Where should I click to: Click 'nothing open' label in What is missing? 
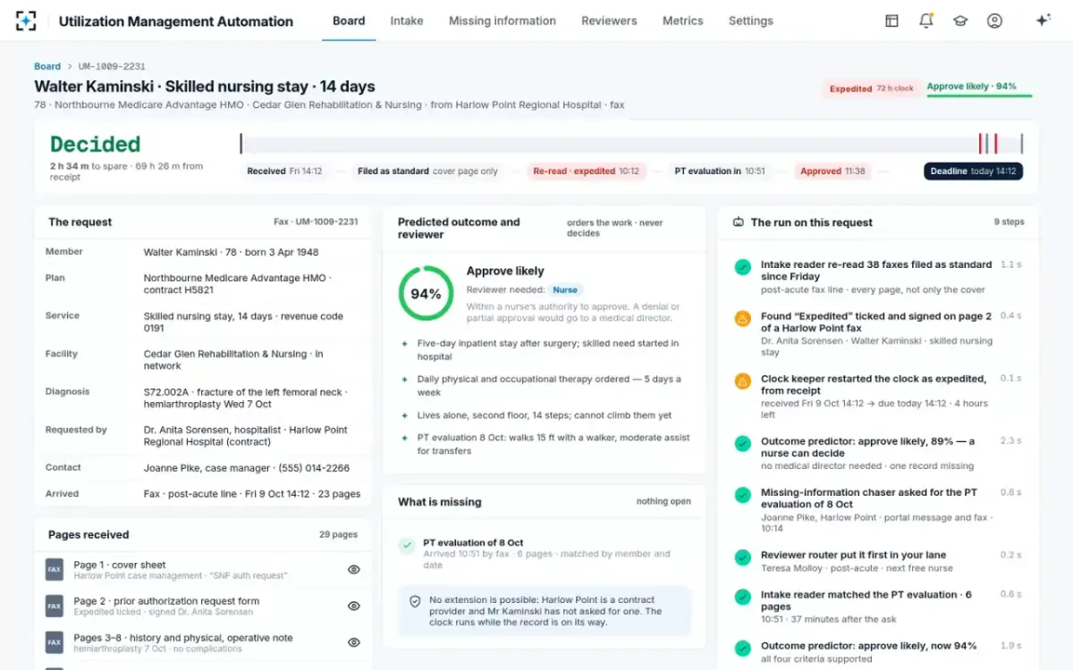[663, 501]
